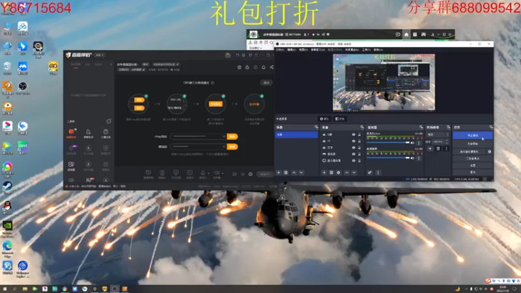Click the home icon in the top streaming client bar
This screenshot has height=293, width=521.
click(406, 35)
